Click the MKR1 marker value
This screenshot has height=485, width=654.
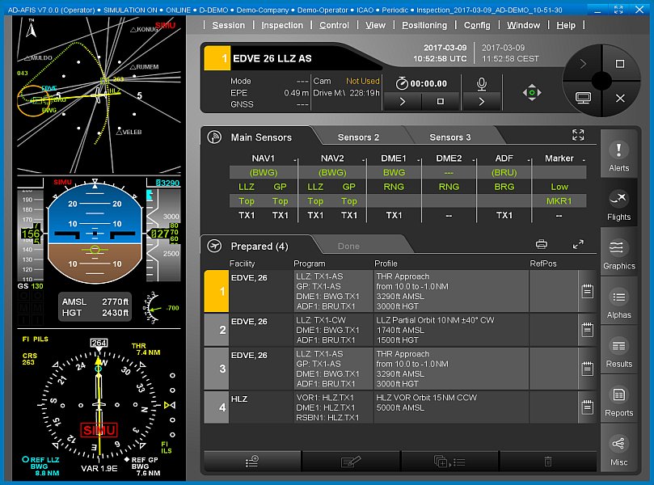coord(559,201)
